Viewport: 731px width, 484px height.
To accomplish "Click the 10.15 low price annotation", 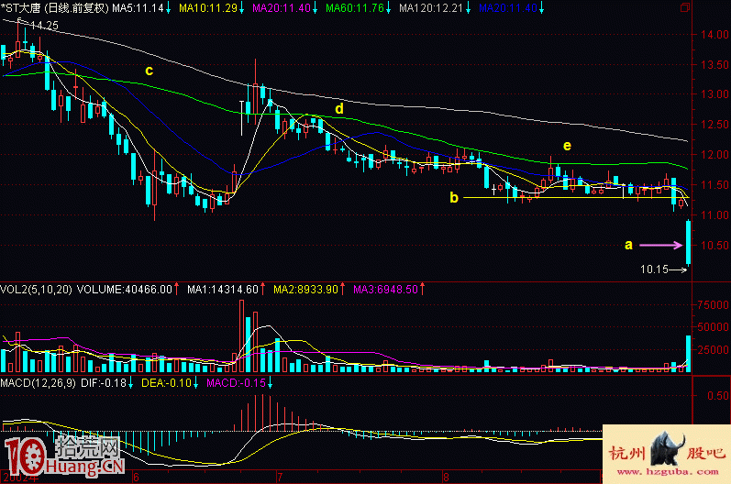I will [654, 269].
